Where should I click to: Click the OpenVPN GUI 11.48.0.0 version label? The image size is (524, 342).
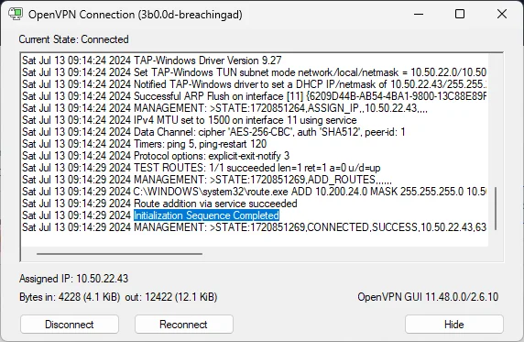point(428,297)
